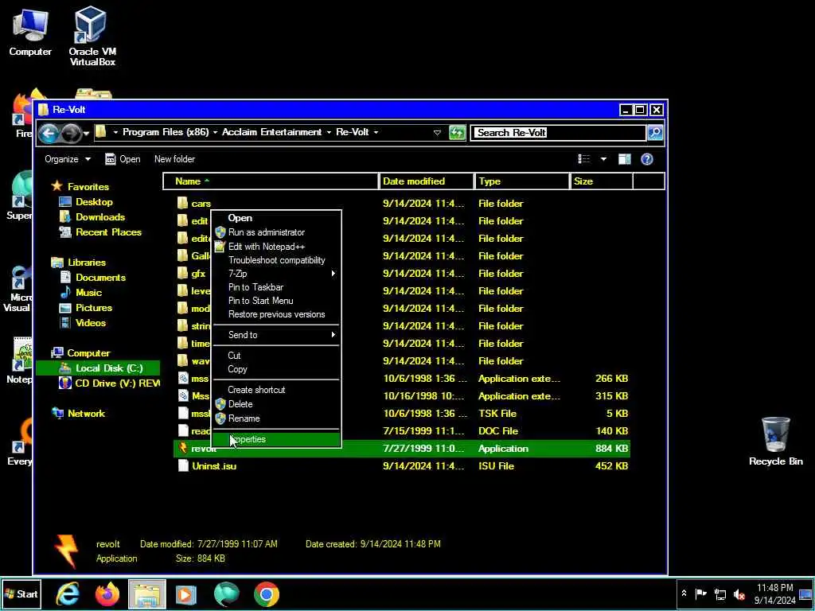The image size is (815, 611).
Task: Show hidden tray icons arrow
Action: click(684, 593)
